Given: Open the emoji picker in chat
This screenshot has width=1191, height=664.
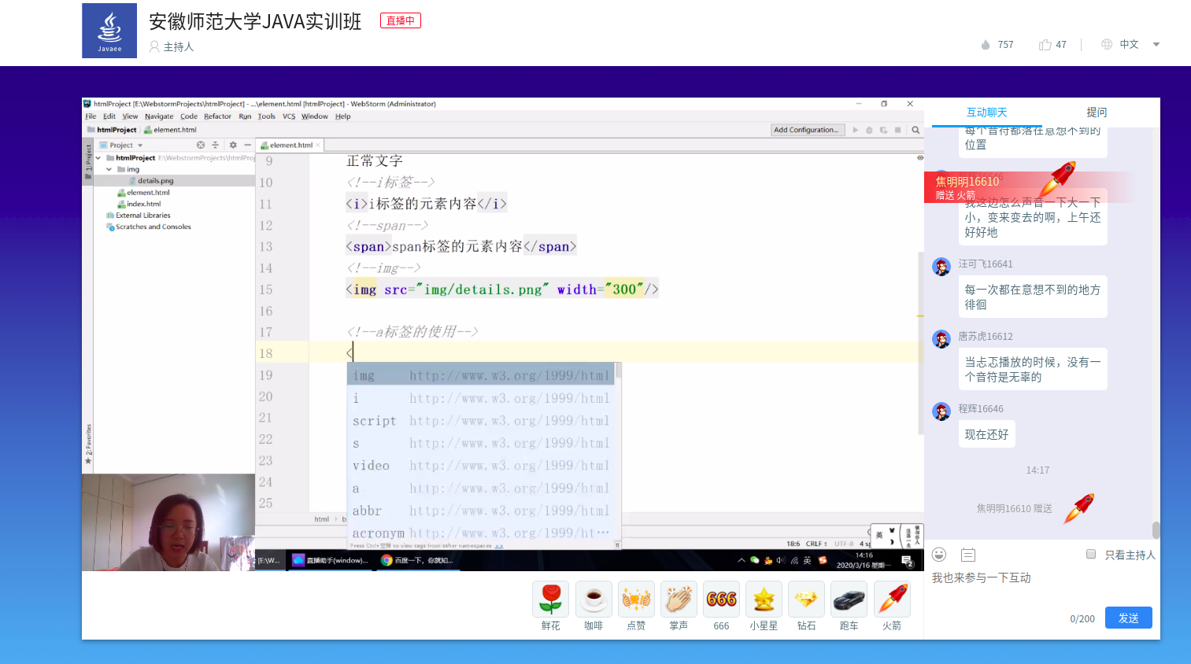Looking at the screenshot, I should click(x=939, y=555).
